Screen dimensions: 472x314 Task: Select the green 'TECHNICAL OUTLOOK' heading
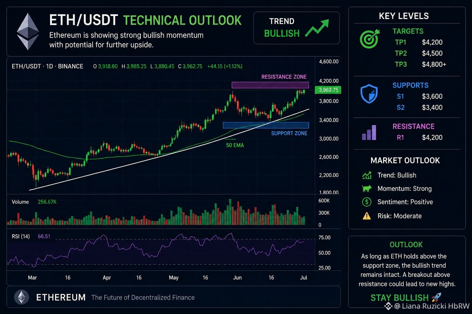183,20
